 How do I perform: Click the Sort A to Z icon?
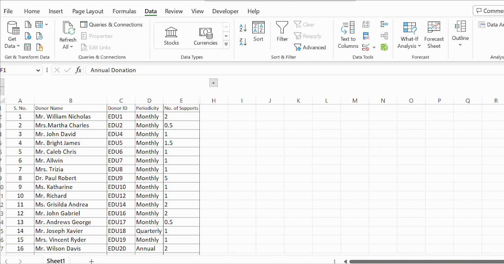tap(243, 28)
